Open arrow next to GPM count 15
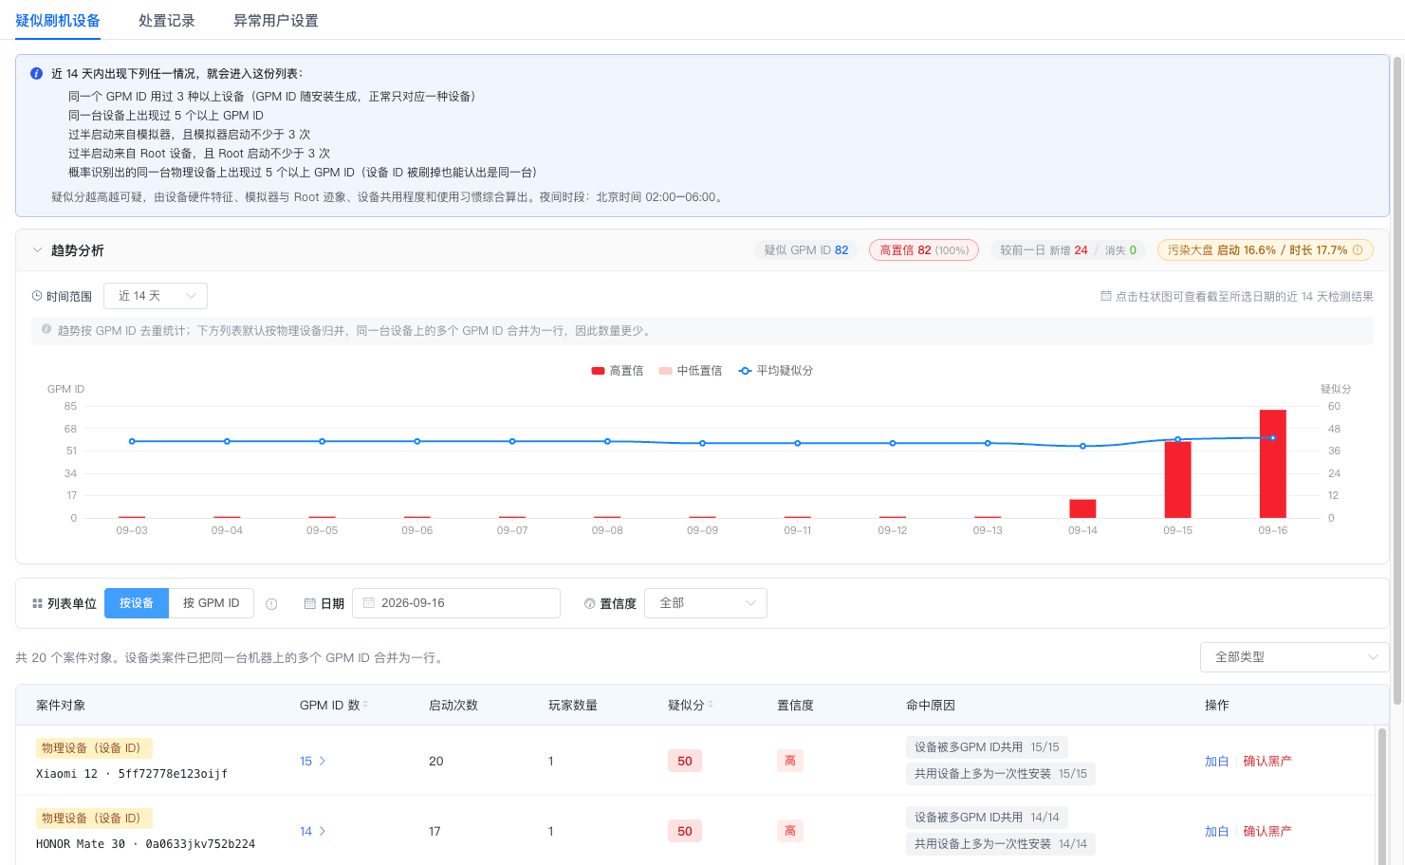Viewport: 1405px width, 865px height. (x=323, y=761)
